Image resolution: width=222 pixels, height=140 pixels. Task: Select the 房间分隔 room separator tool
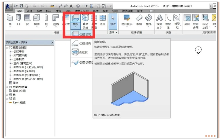point(196,18)
